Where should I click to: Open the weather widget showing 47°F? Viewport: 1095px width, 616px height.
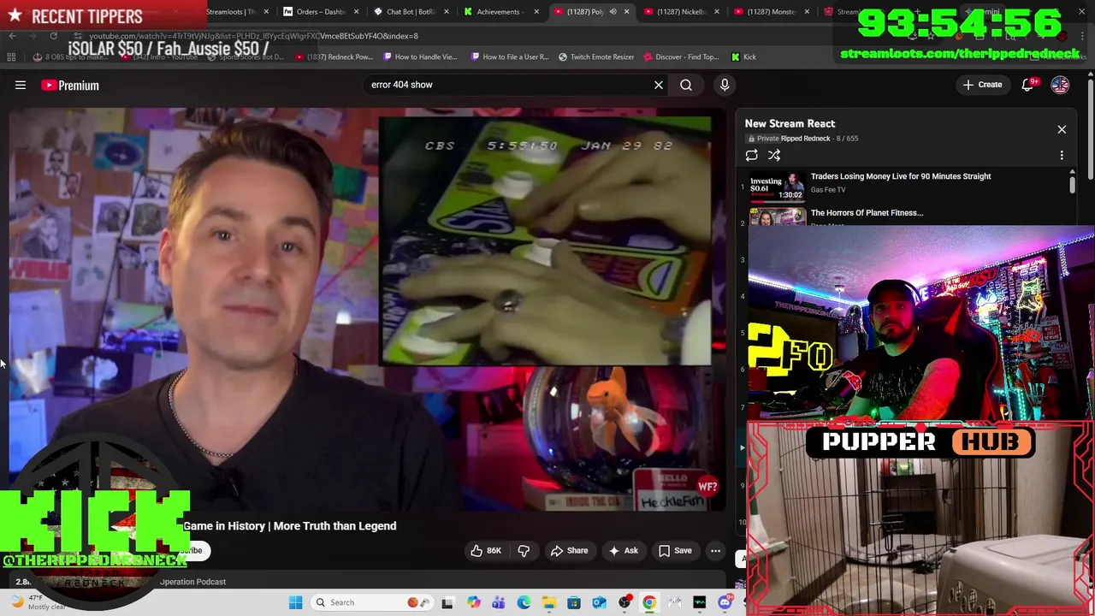(38, 602)
